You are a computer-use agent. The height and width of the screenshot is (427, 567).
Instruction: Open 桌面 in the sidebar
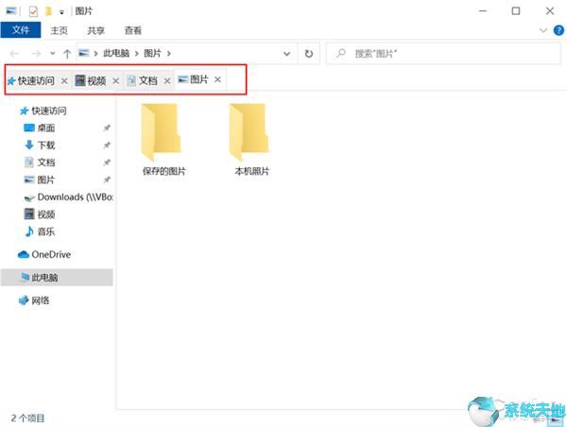click(39, 128)
